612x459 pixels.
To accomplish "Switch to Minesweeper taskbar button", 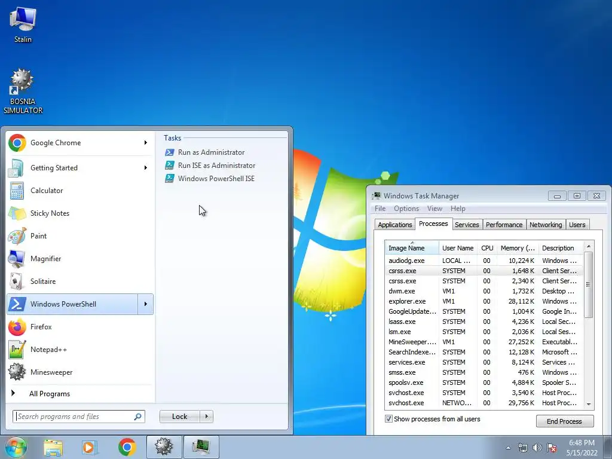I will tap(164, 447).
